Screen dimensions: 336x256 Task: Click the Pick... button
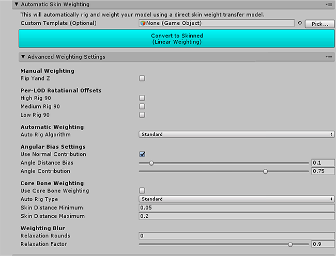319,24
